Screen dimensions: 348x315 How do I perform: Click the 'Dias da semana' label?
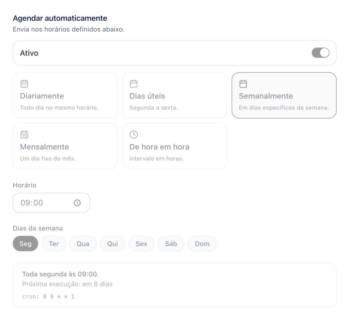[38, 228]
